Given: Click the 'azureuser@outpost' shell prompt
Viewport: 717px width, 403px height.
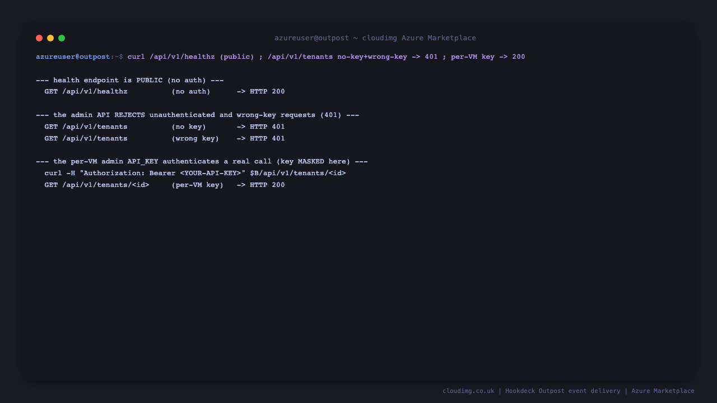Looking at the screenshot, I should (73, 57).
